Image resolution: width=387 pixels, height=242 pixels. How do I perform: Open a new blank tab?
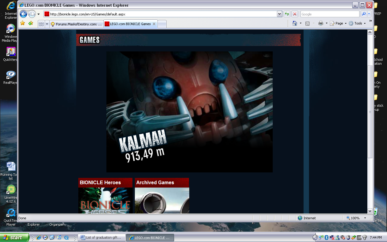(162, 24)
